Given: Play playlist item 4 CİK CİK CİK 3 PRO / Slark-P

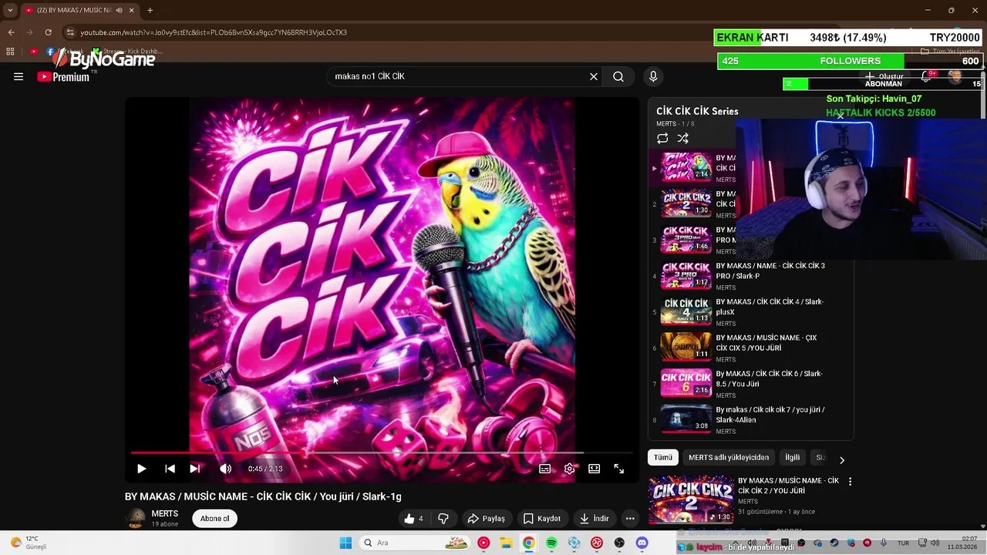Looking at the screenshot, I should pos(752,276).
